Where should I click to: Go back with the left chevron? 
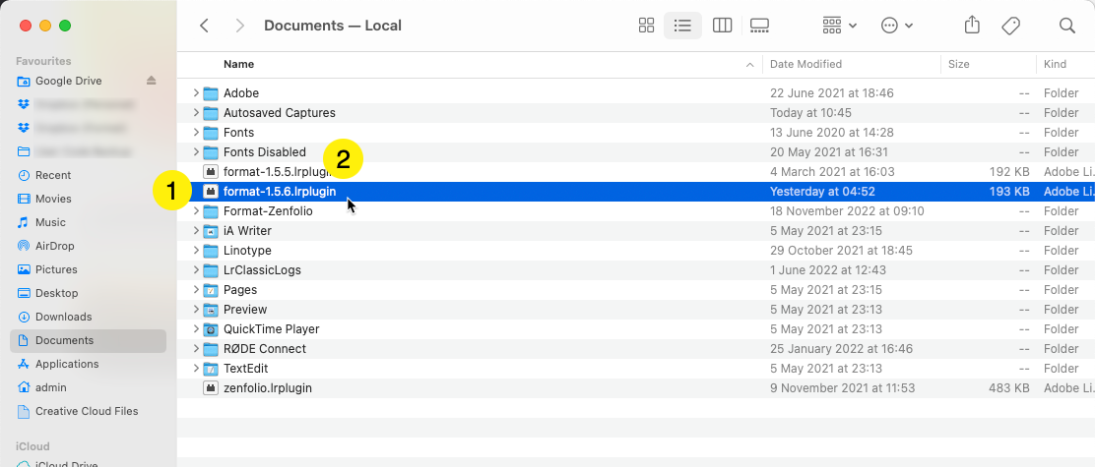click(x=204, y=26)
